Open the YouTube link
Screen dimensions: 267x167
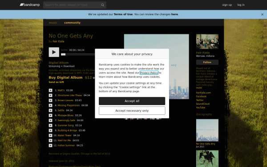tap(201, 107)
